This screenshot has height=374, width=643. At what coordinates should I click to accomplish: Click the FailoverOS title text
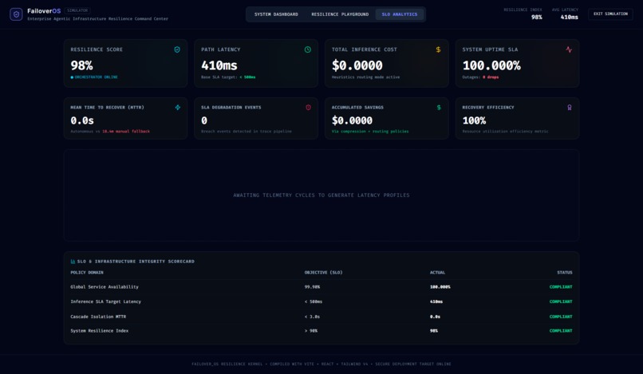(44, 11)
